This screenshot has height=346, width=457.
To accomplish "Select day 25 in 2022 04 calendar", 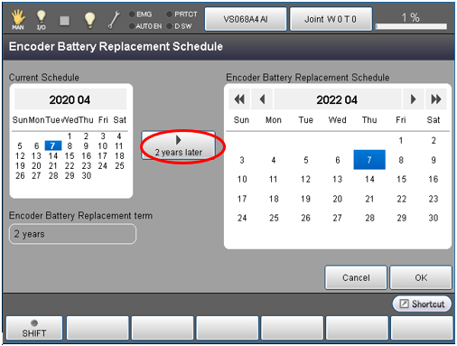I will 274,218.
